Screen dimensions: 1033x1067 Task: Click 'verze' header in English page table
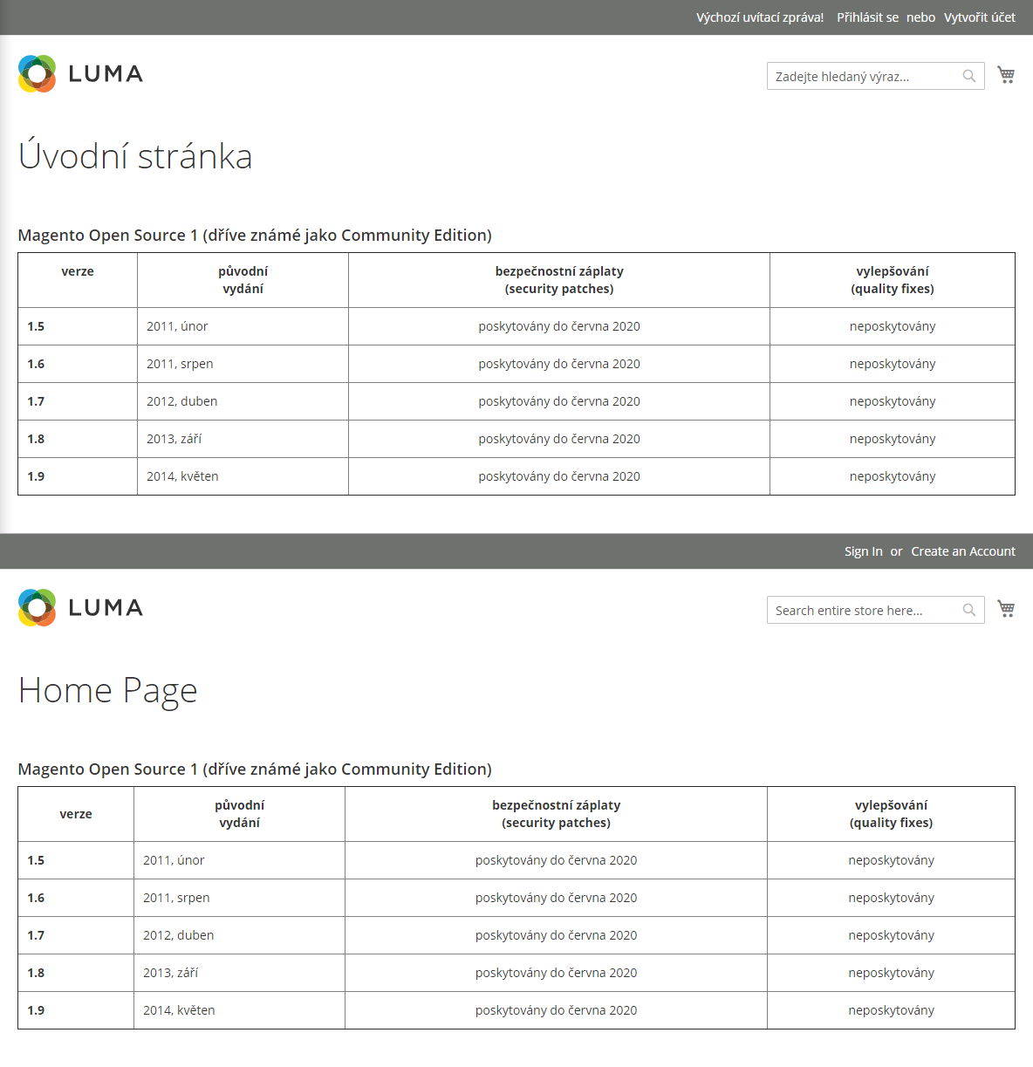[x=76, y=814]
